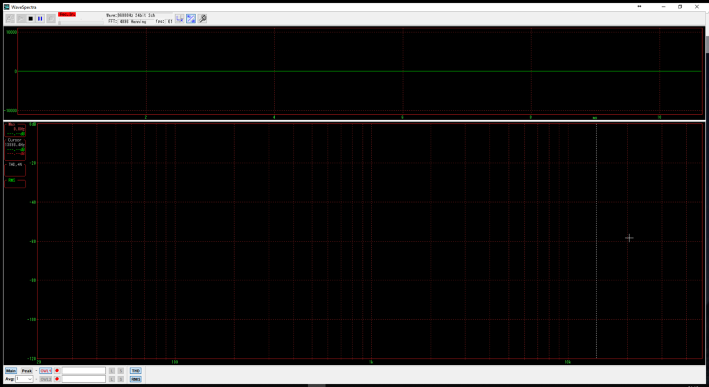Click the L button in OVL2 row
The image size is (709, 387).
pos(112,379)
